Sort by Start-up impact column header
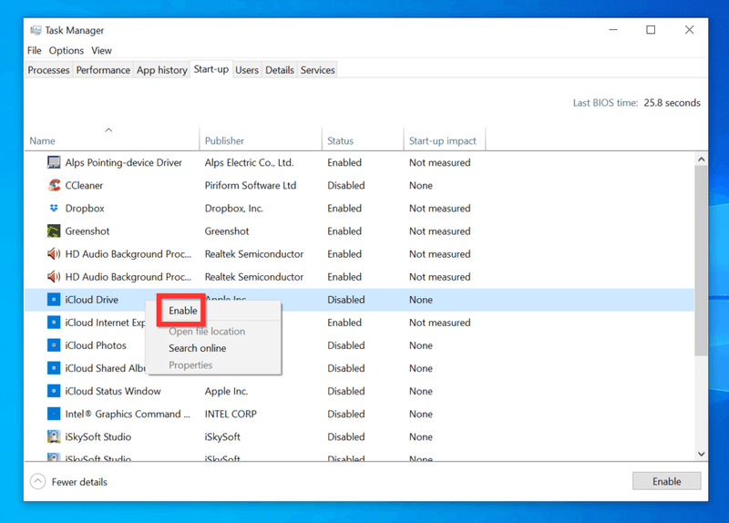The width and height of the screenshot is (729, 523). click(445, 140)
